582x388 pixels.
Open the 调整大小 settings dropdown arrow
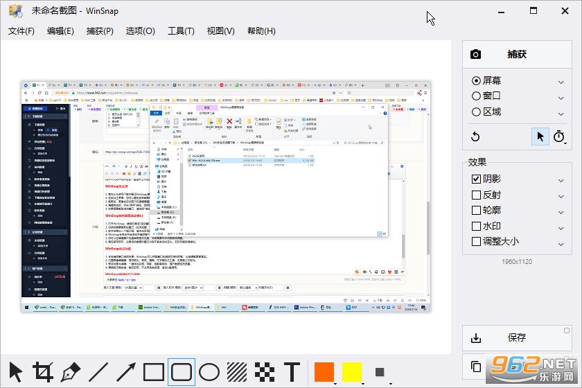coord(561,244)
